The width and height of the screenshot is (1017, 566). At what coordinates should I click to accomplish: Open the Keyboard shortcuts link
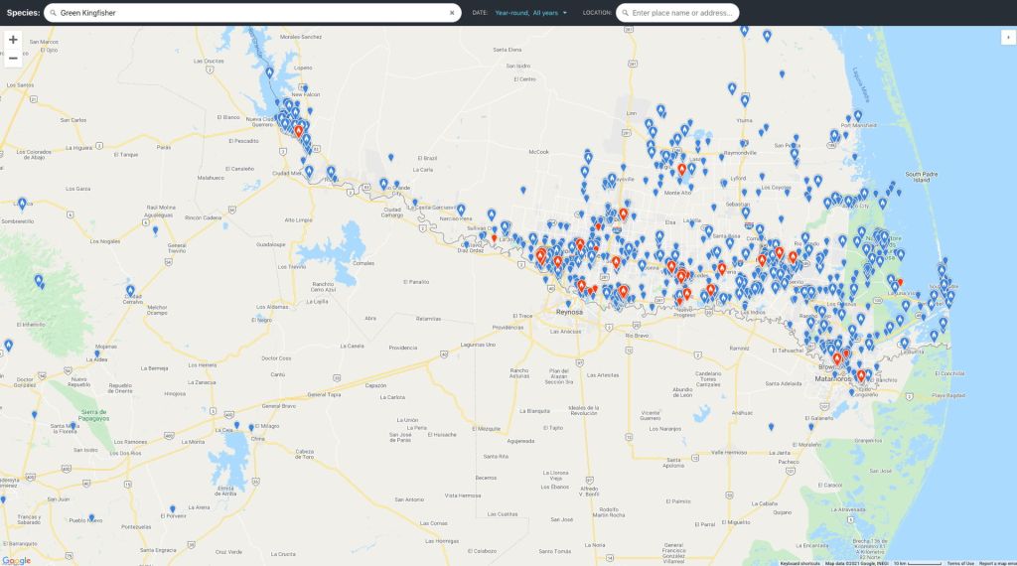tap(799, 563)
